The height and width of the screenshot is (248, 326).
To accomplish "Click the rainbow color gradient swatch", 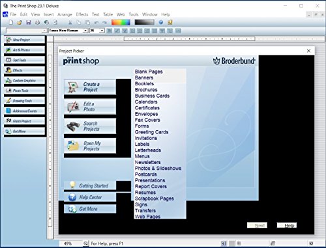I will [121, 22].
